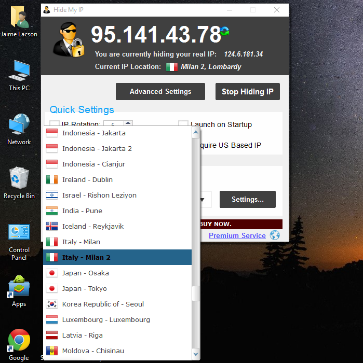Choose Japan - Tokyo location

pos(117,288)
